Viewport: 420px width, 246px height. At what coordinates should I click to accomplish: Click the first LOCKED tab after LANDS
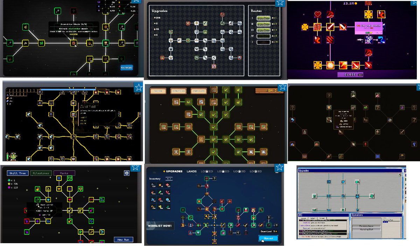[x=207, y=171]
